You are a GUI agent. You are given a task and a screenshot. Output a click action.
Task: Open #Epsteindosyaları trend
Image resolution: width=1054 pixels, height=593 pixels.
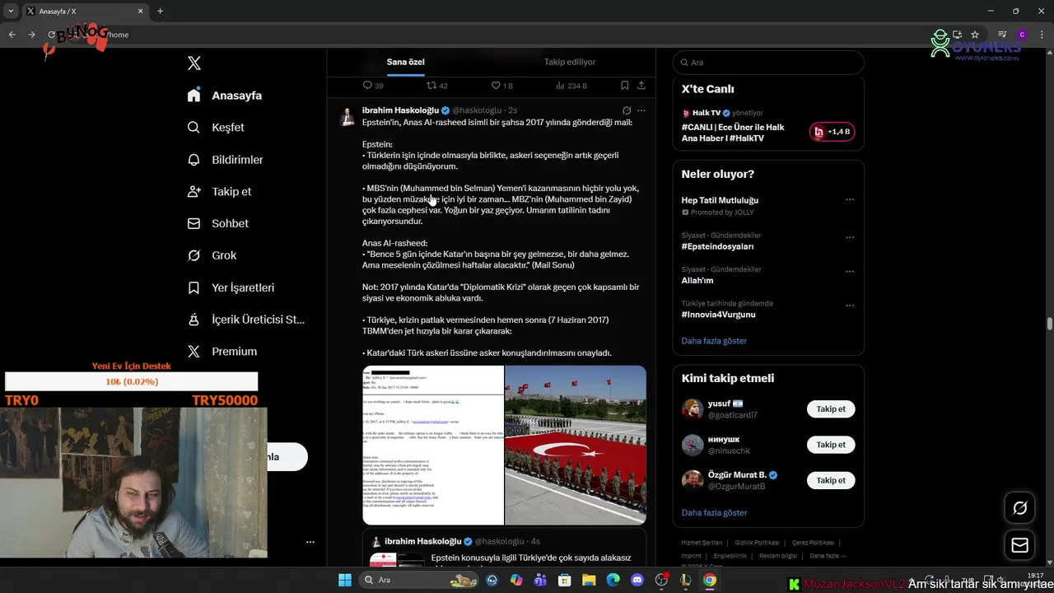tap(717, 246)
